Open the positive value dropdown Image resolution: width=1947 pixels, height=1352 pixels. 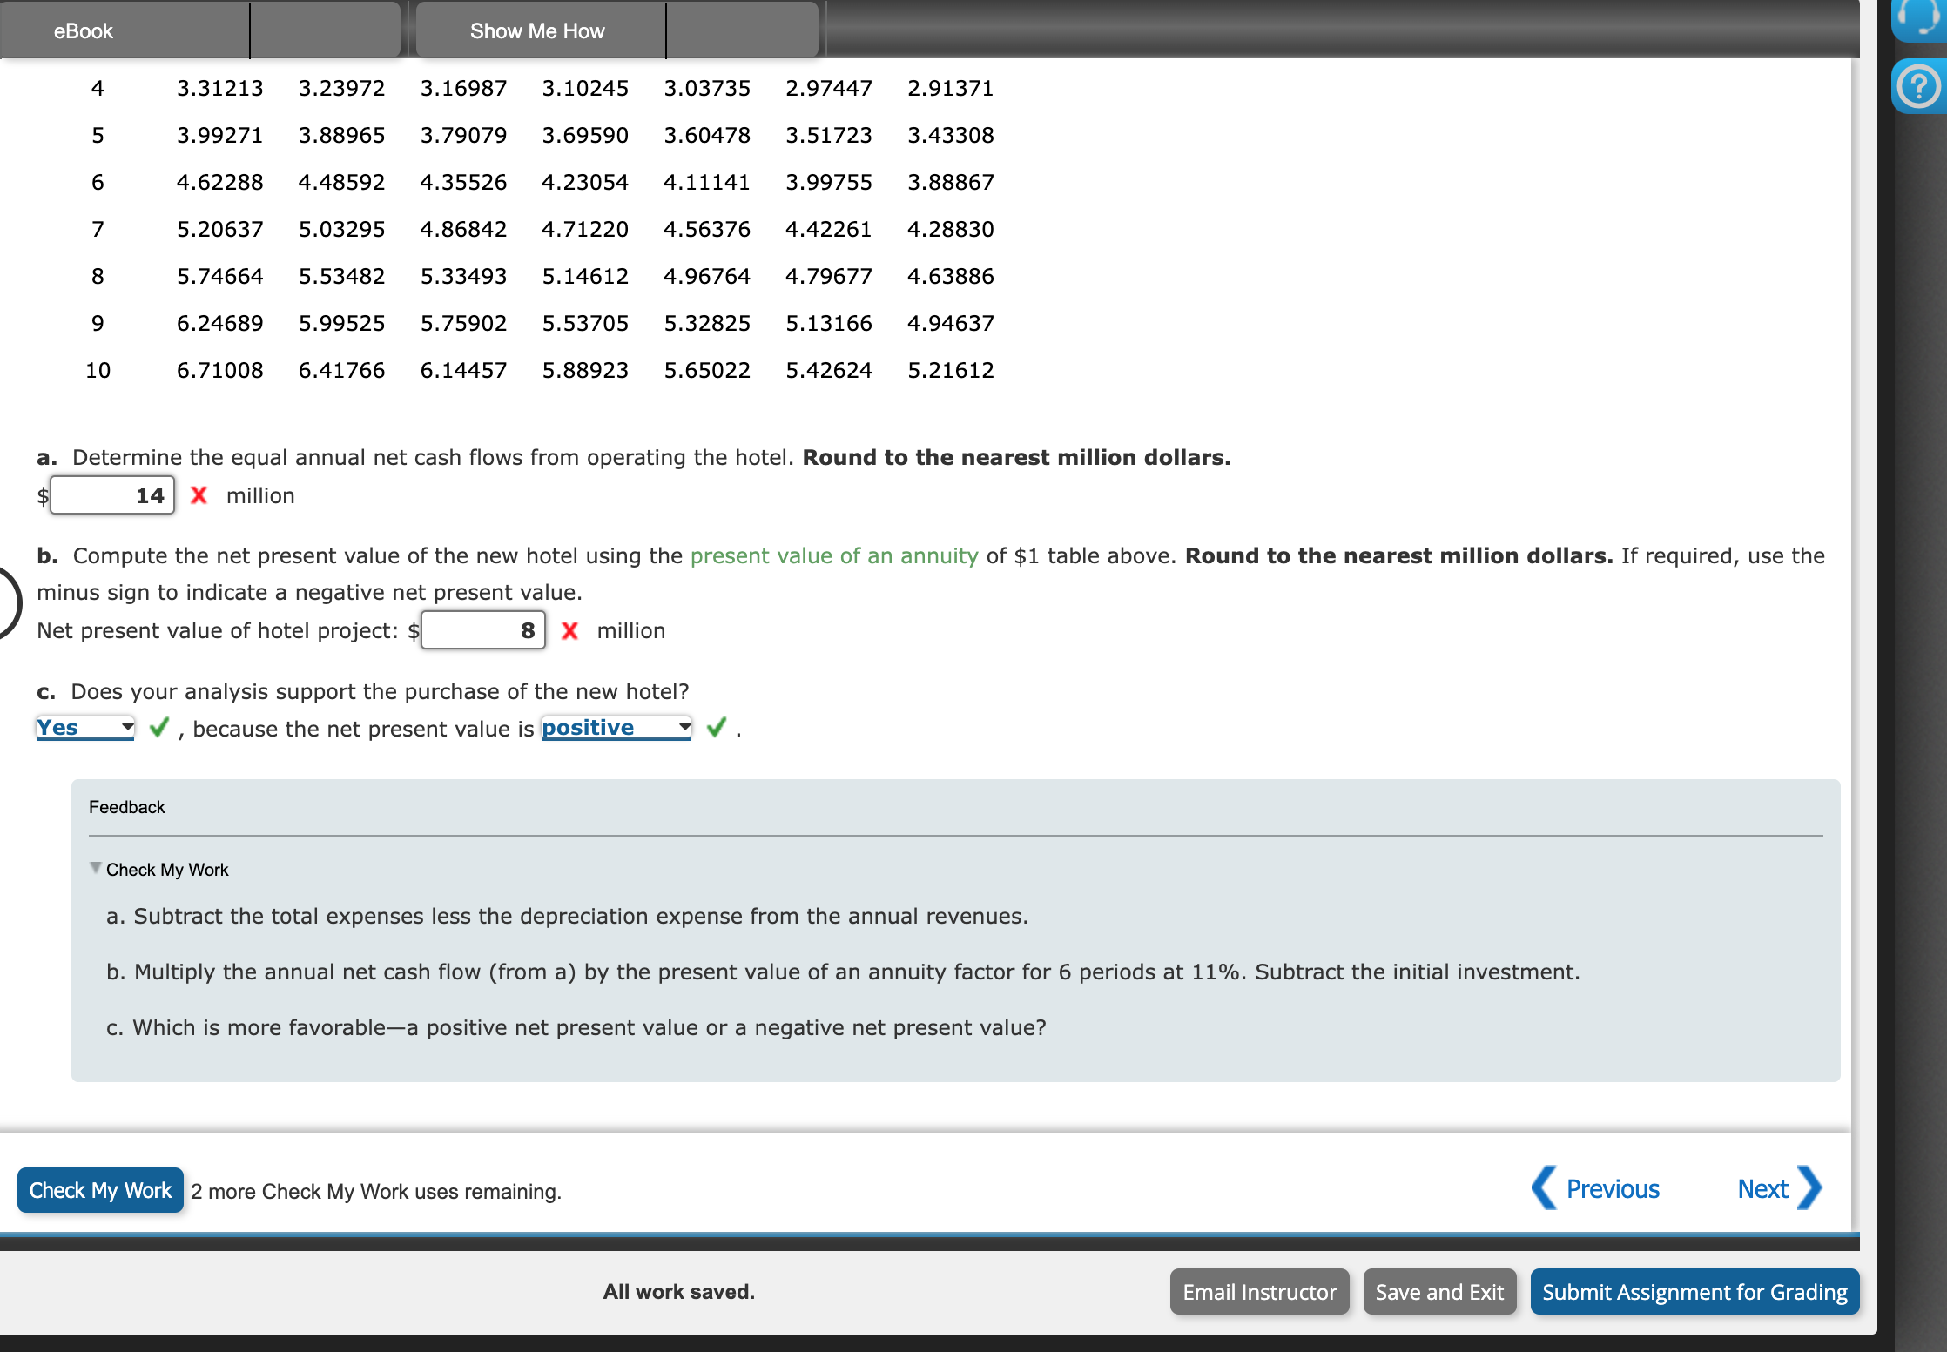click(x=616, y=728)
